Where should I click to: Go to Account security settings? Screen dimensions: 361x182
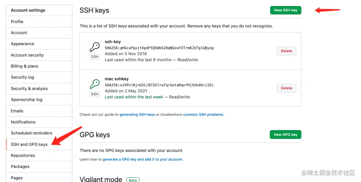[x=27, y=55]
